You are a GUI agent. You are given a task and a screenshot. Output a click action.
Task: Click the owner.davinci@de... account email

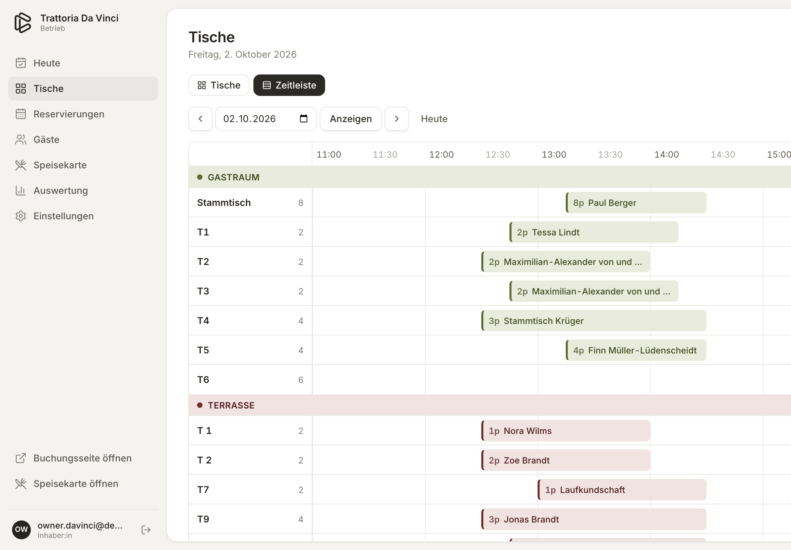point(80,526)
